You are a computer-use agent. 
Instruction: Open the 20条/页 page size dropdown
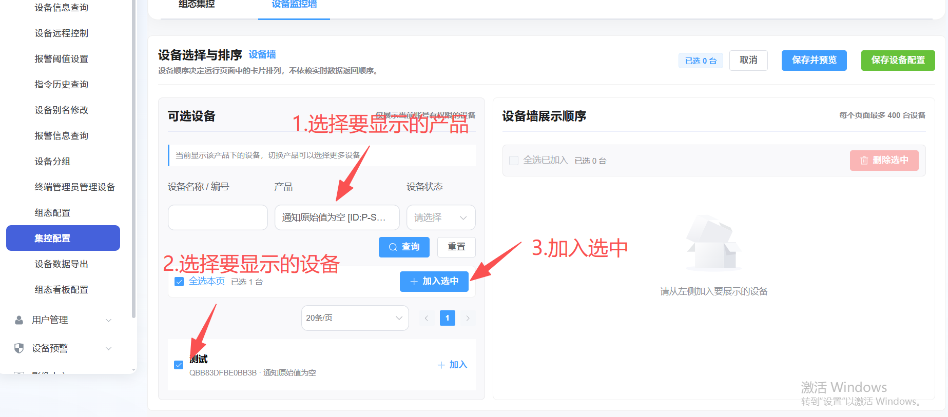click(x=355, y=318)
